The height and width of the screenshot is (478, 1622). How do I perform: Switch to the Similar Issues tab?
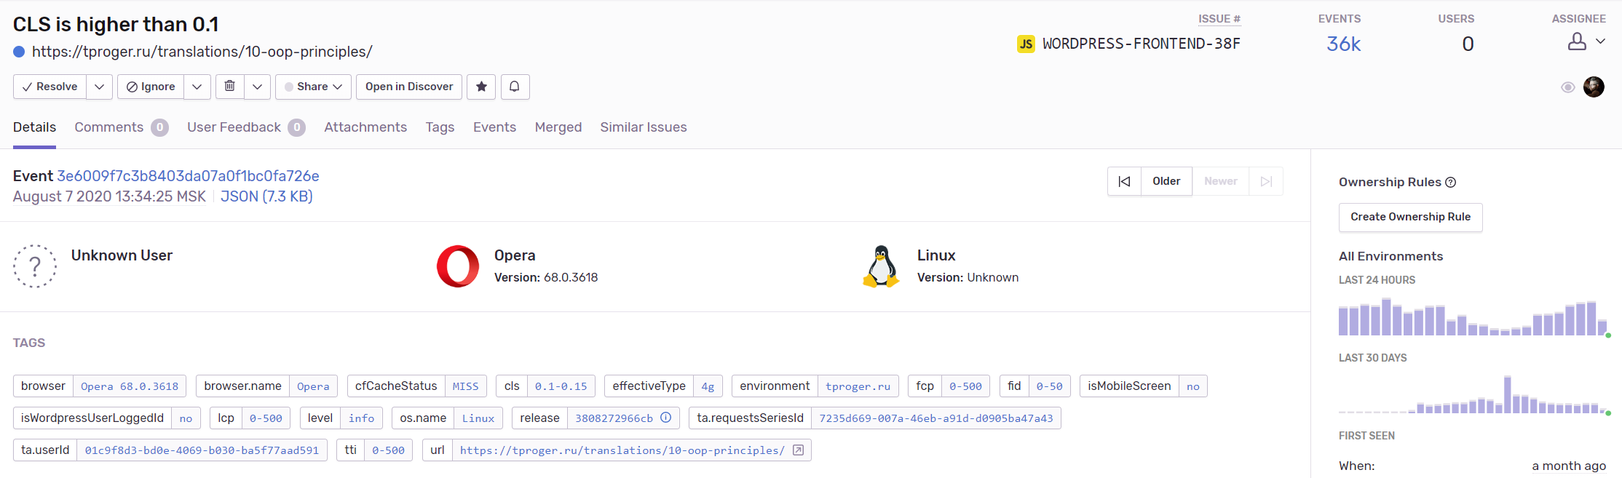pyautogui.click(x=643, y=127)
